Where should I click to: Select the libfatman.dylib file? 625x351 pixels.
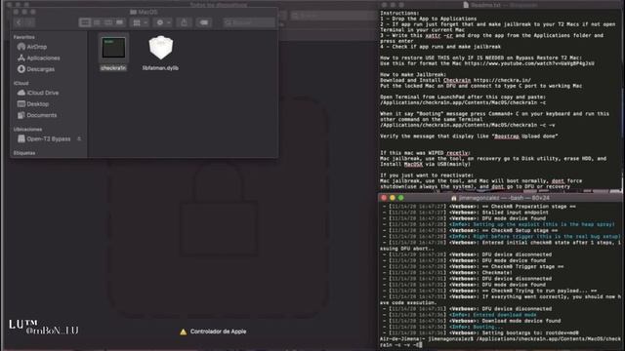[x=160, y=53]
